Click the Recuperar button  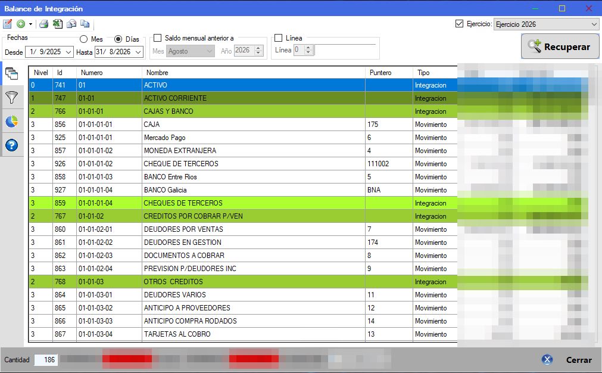coord(560,46)
